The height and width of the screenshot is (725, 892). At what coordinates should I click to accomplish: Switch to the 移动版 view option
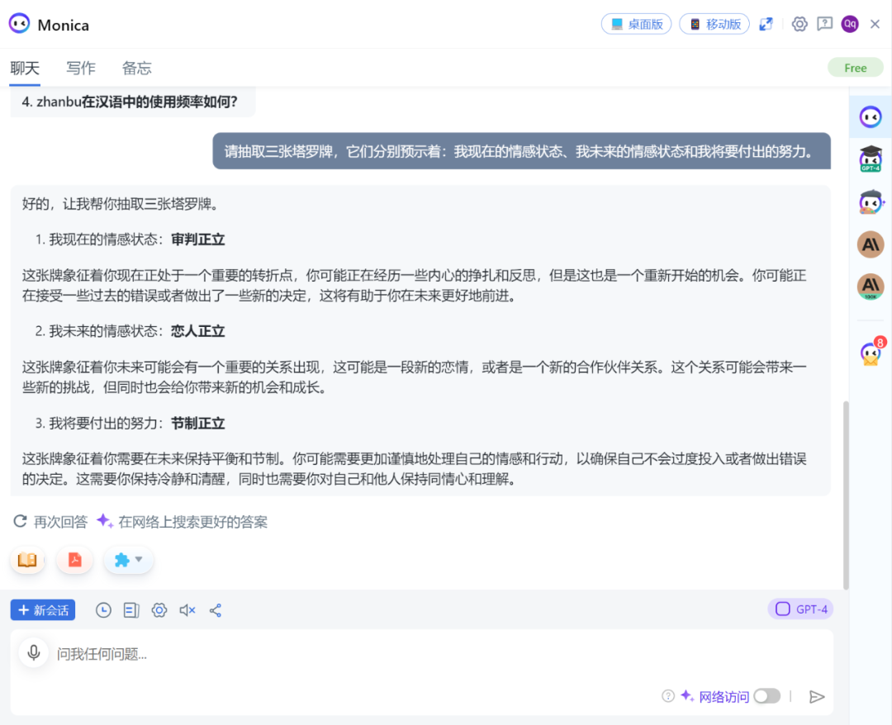tap(714, 24)
